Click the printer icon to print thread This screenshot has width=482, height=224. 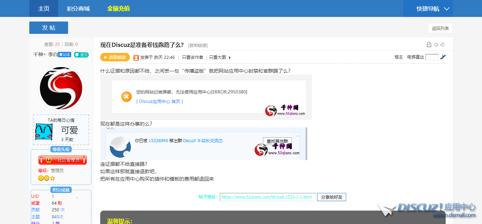[429, 44]
